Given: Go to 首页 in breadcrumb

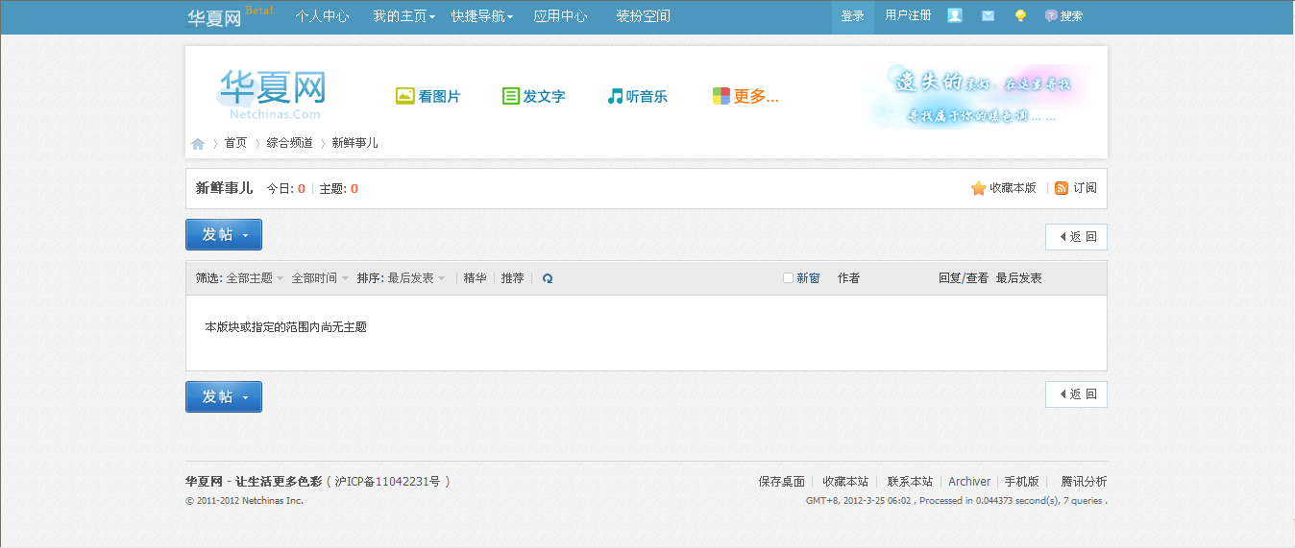Looking at the screenshot, I should tap(235, 143).
